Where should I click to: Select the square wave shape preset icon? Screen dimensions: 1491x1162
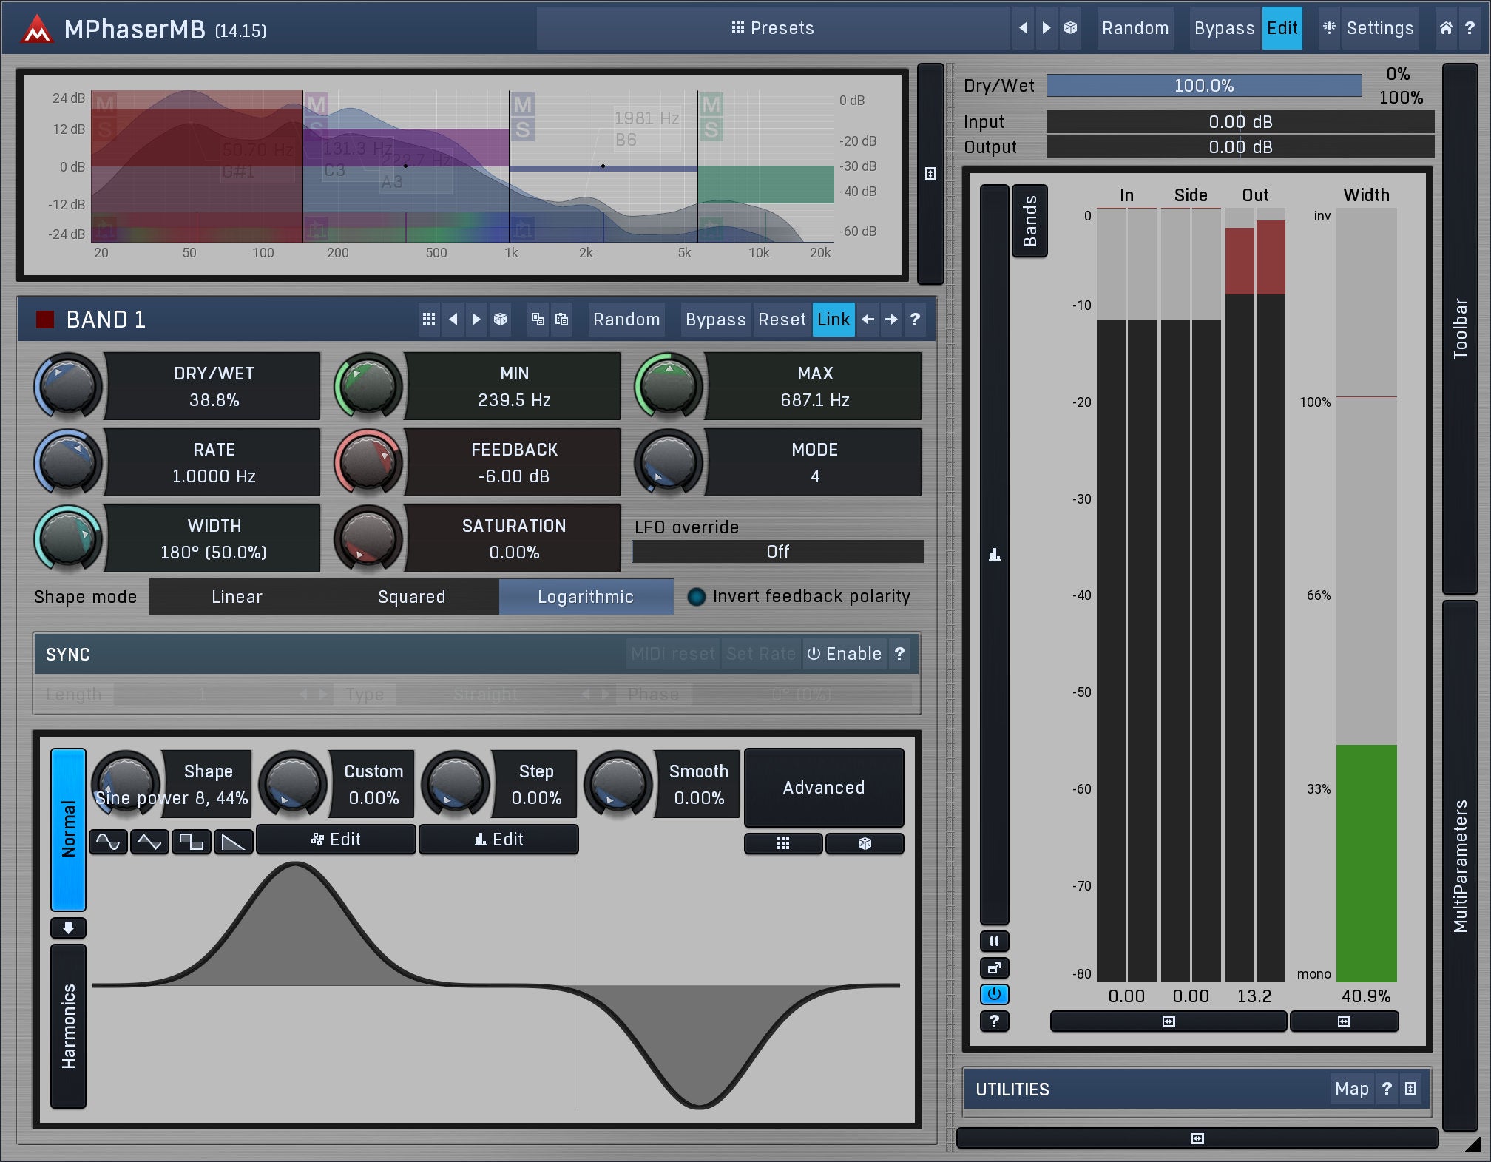click(192, 842)
